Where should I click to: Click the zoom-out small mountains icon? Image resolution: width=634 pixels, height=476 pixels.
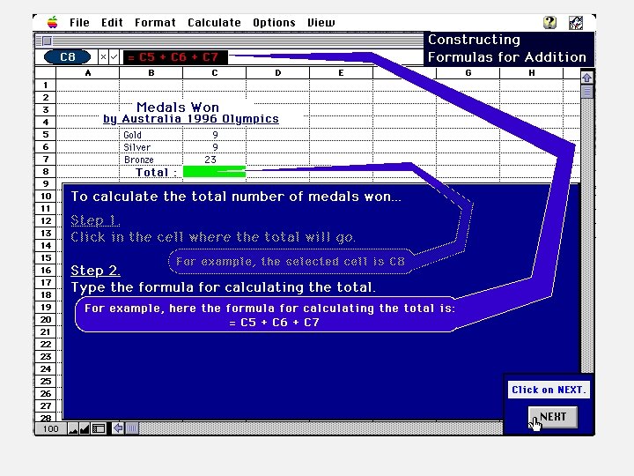pyautogui.click(x=73, y=428)
